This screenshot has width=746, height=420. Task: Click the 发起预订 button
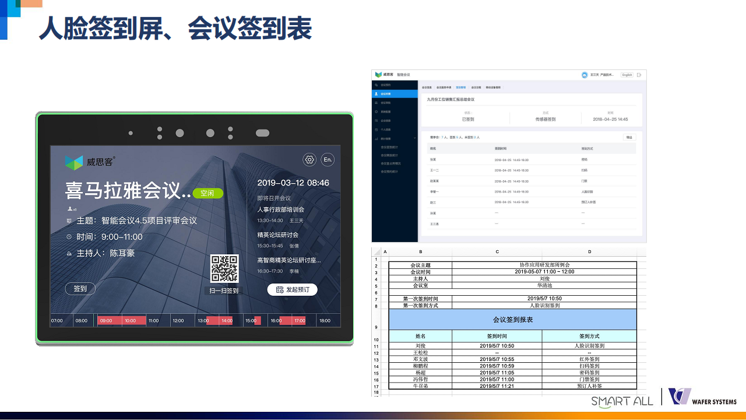[x=293, y=289]
